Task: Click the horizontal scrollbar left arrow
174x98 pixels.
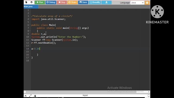Action: pos(24,92)
